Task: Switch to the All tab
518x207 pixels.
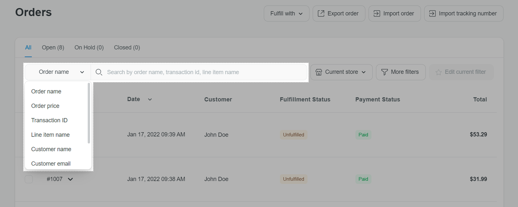Action: pos(28,48)
